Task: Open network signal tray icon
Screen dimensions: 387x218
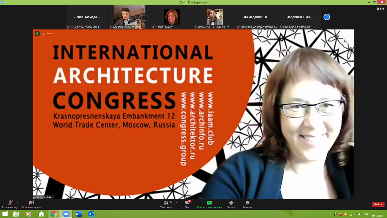Action: pyautogui.click(x=355, y=214)
